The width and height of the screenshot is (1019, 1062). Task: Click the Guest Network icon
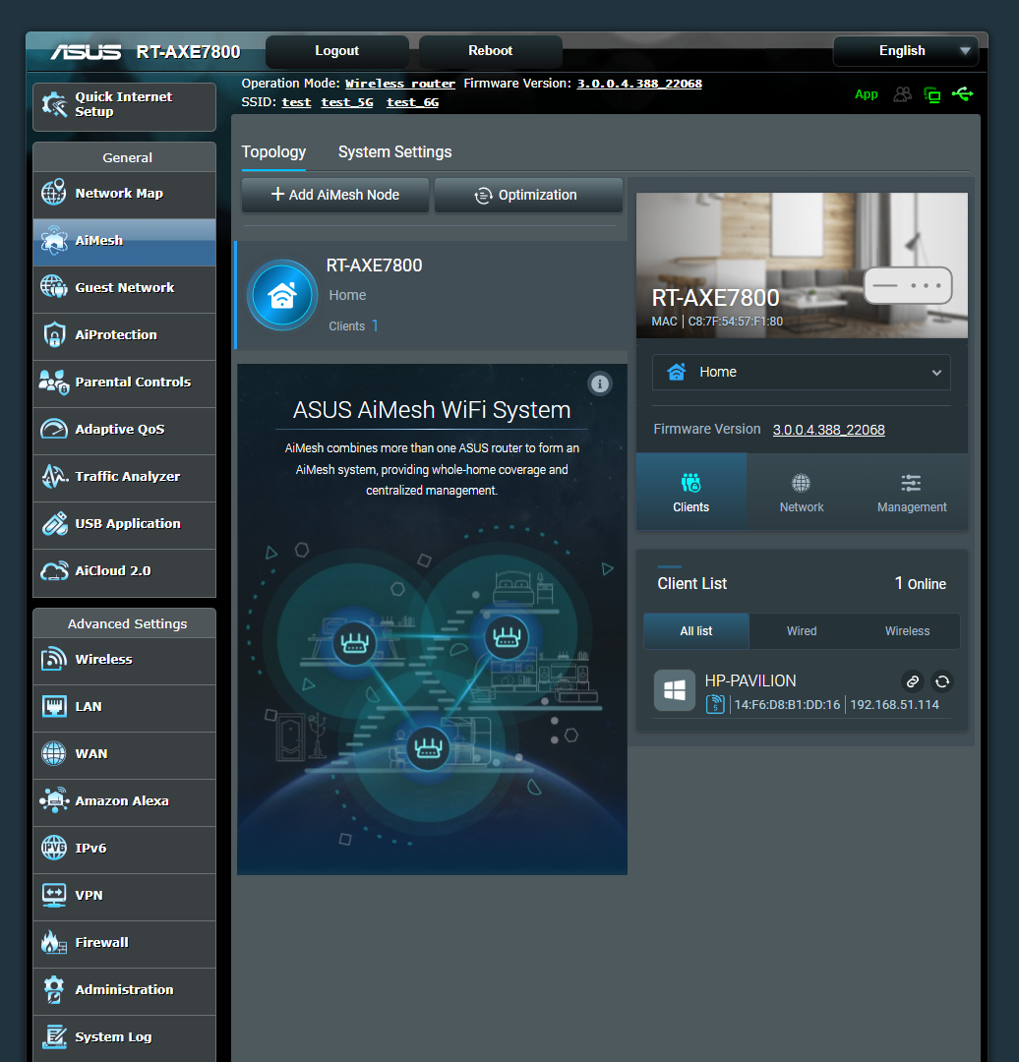point(53,287)
